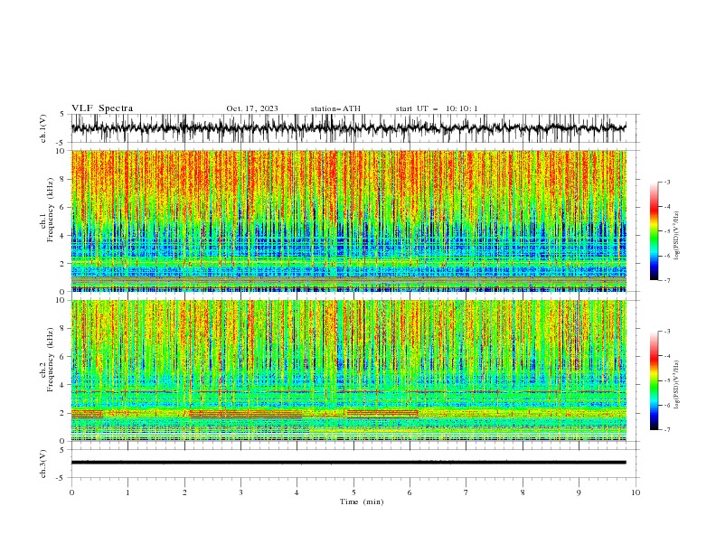Click the ch.1 Frequency (kHz) axis label

(47, 210)
